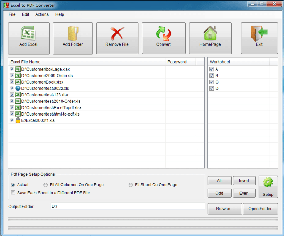The height and width of the screenshot is (236, 284).
Task: Click the Exit door icon
Action: [259, 33]
